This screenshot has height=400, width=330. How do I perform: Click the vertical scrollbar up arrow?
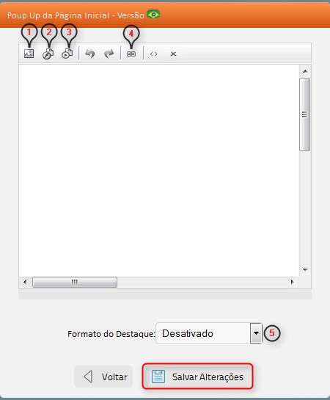click(x=305, y=71)
